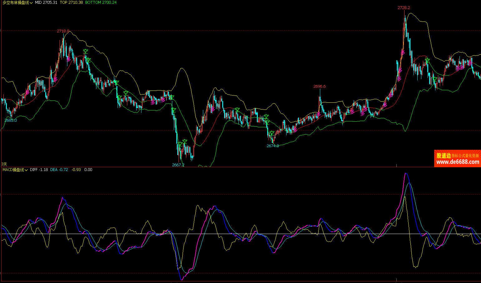Click the DIFF -1.18 readout
Viewport: 481px width, 283px height.
pos(39,170)
